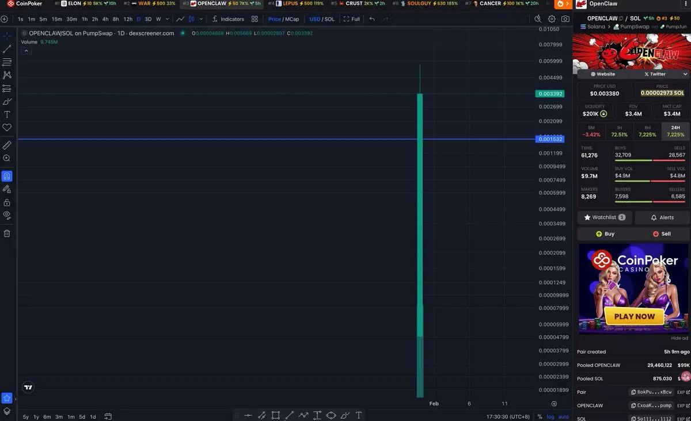691x421 pixels.
Task: Select the horizontal line tool in the floating toolbar
Action: 248,415
